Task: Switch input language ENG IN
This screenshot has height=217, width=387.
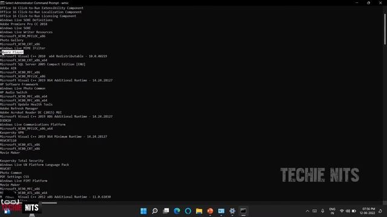Action: [x=332, y=211]
